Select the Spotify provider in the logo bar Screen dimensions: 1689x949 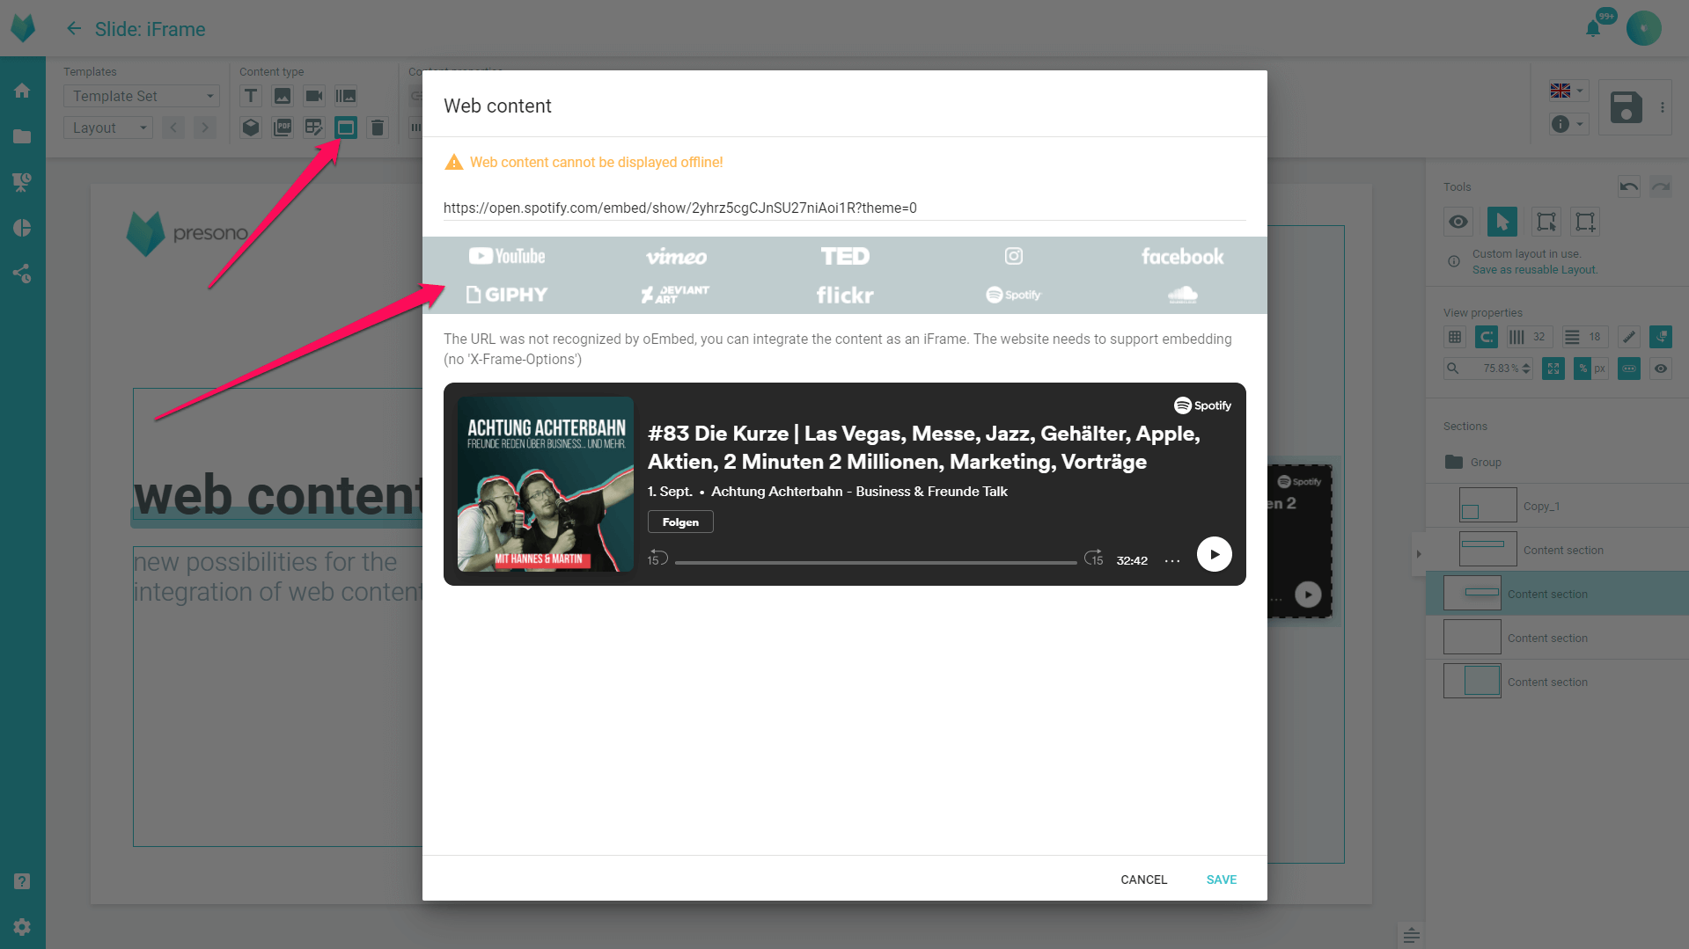(1014, 295)
